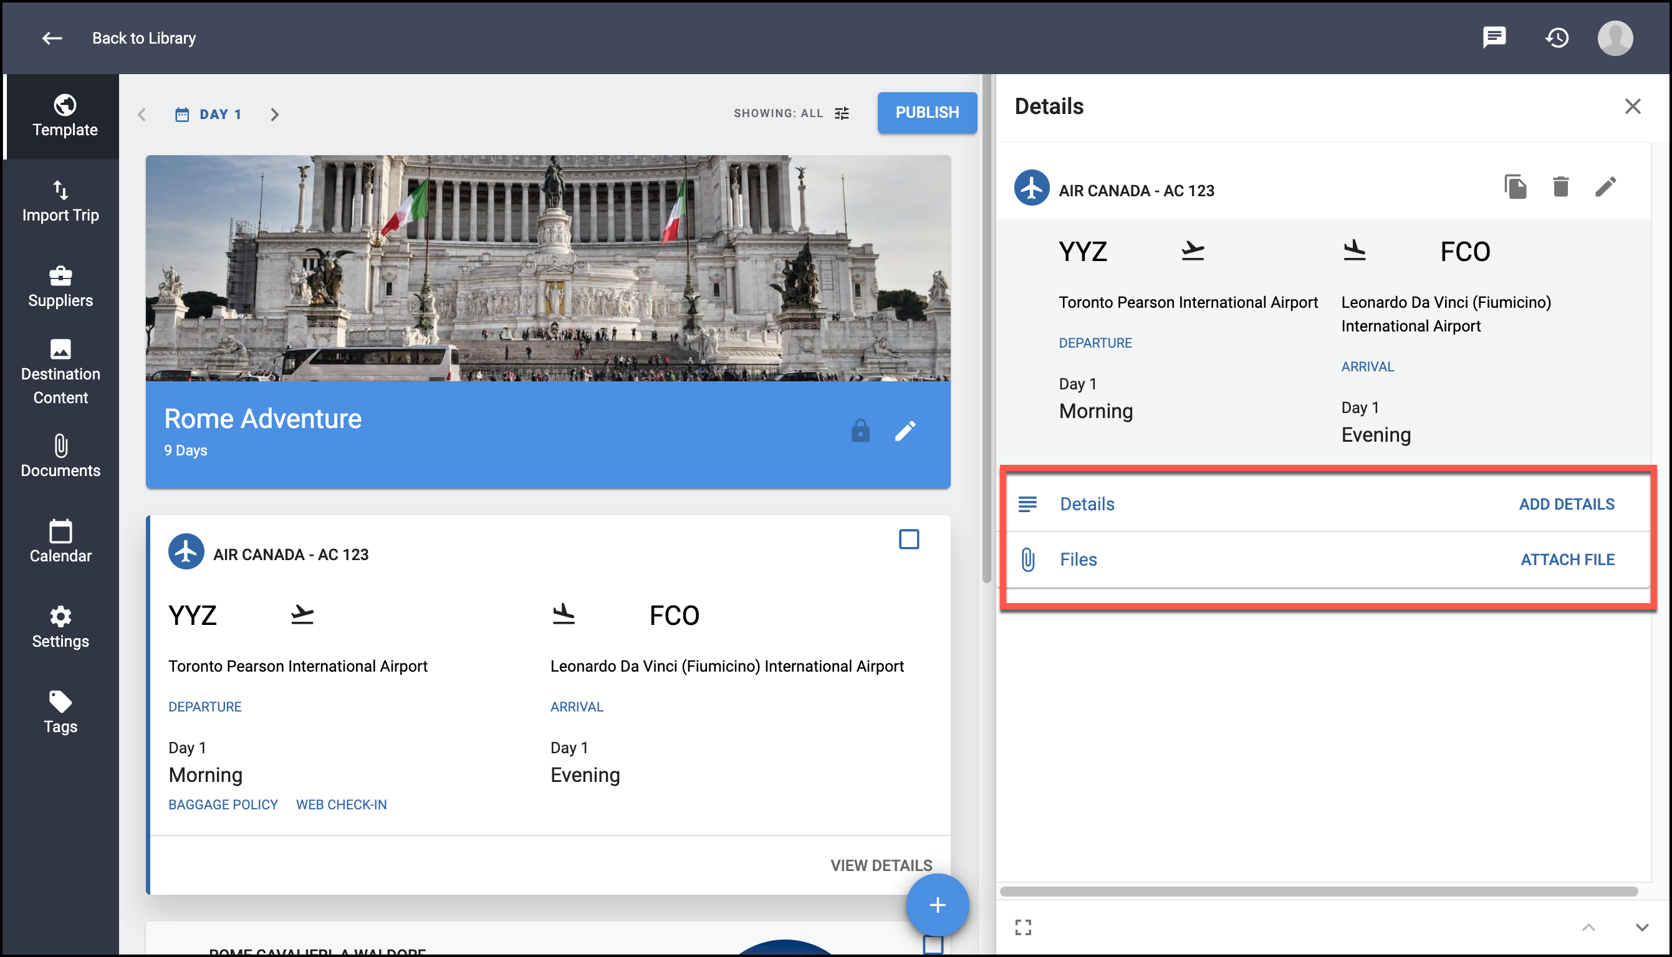This screenshot has width=1672, height=957.
Task: Edit the flight with the Details panel pencil
Action: (x=1605, y=188)
